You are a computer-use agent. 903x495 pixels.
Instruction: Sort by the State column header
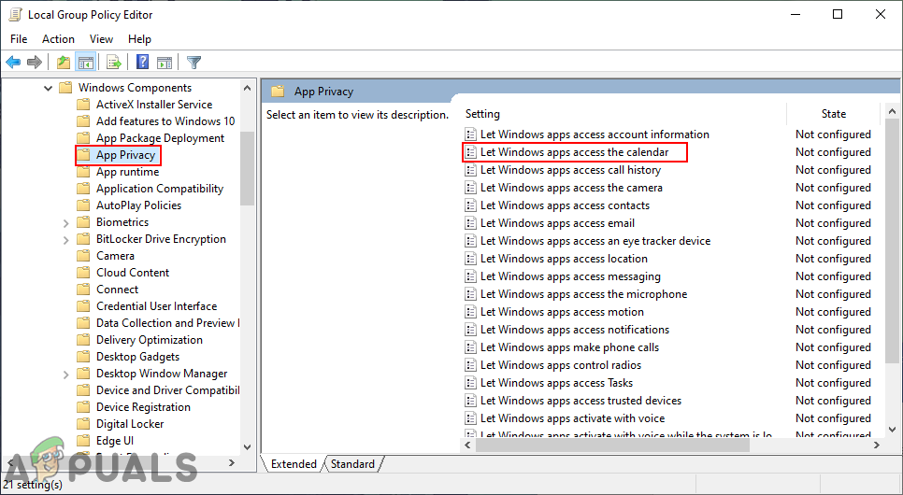pyautogui.click(x=833, y=113)
